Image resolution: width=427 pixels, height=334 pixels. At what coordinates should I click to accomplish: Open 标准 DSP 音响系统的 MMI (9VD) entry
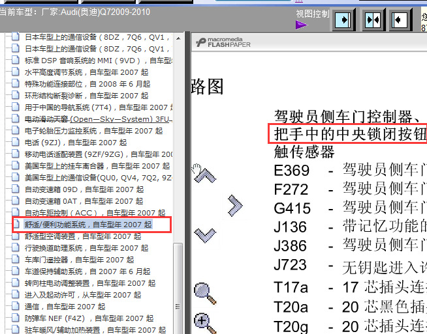pyautogui.click(x=99, y=61)
